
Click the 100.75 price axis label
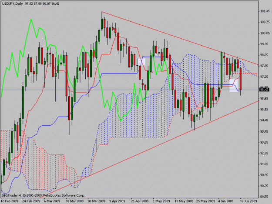pyautogui.click(x=265, y=22)
